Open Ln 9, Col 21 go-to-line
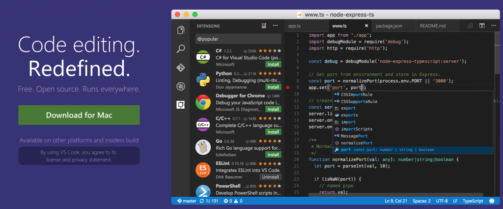503x209 pixels. point(396,201)
